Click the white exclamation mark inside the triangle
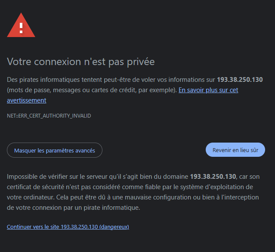 [21, 28]
